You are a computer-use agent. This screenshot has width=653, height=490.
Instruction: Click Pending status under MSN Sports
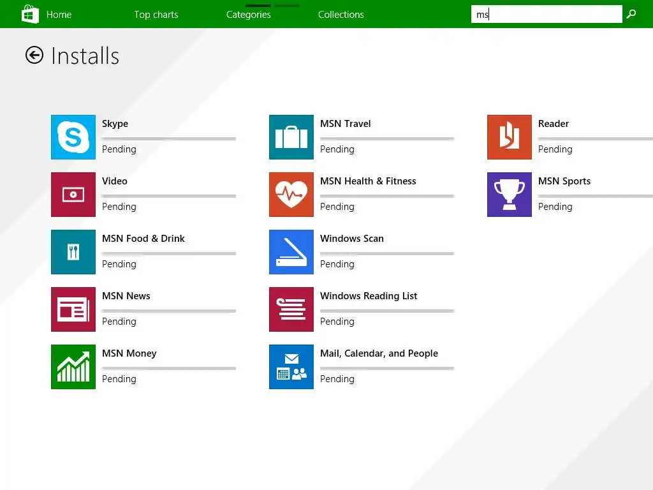(x=555, y=207)
